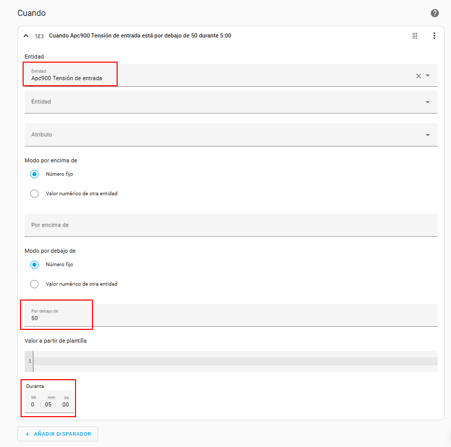Click the Añadir disparador button
This screenshot has width=451, height=447.
(58, 434)
